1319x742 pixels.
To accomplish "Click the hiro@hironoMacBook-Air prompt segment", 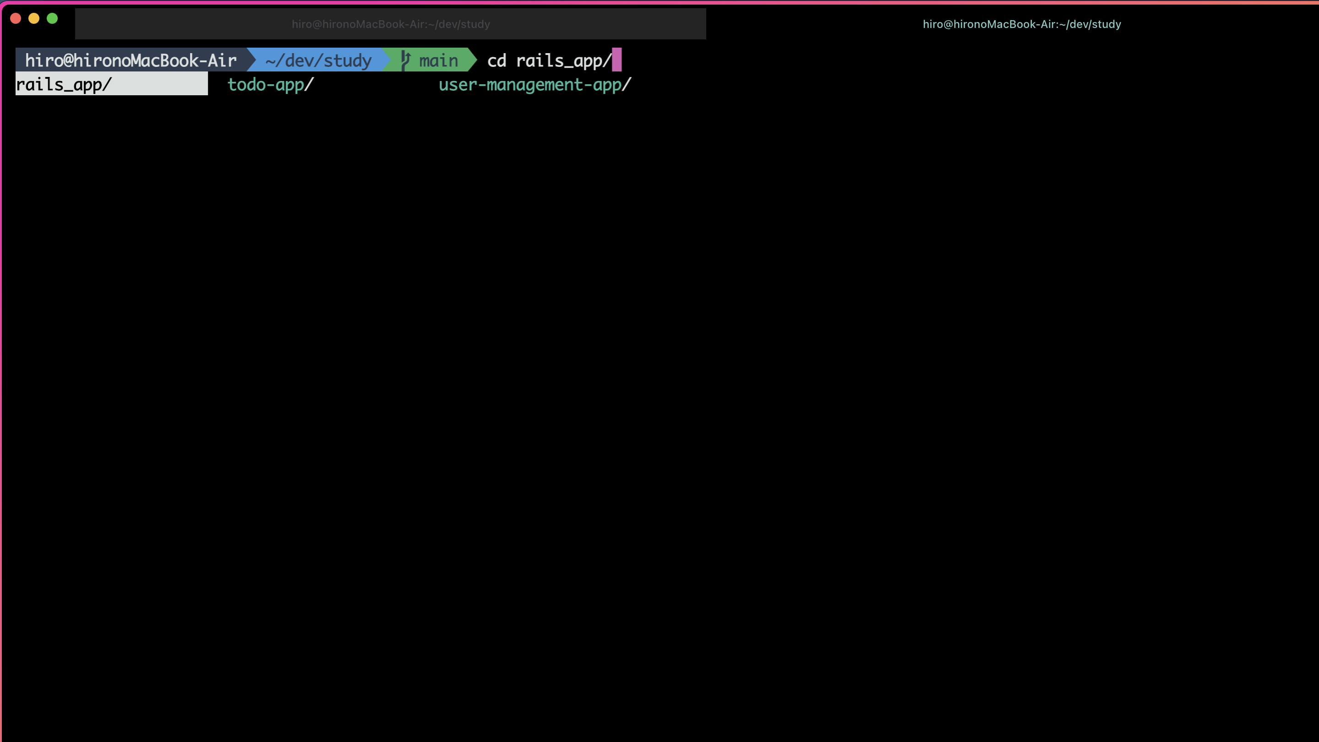I will point(131,60).
